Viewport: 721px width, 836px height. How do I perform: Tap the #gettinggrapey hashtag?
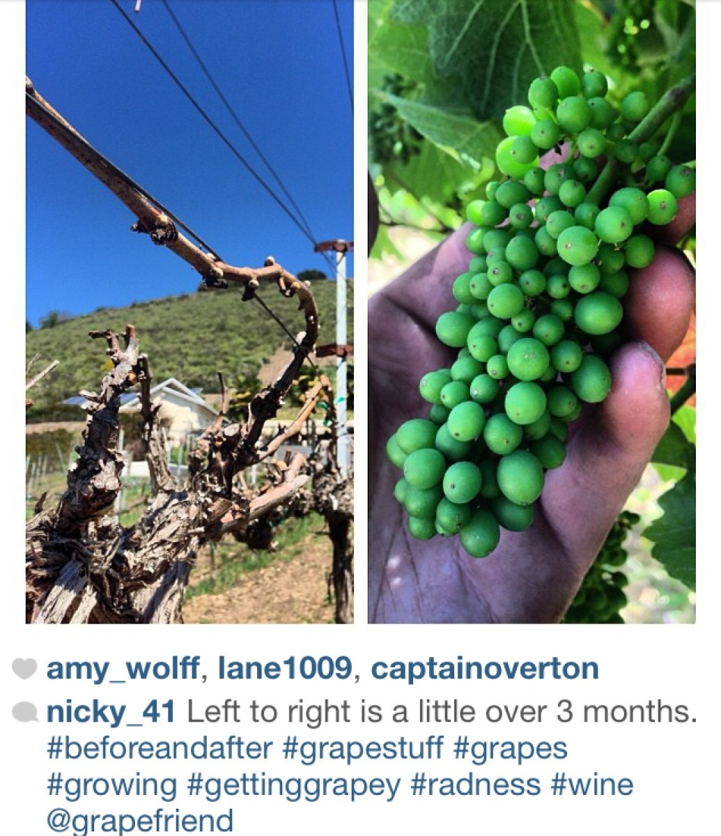(x=295, y=785)
